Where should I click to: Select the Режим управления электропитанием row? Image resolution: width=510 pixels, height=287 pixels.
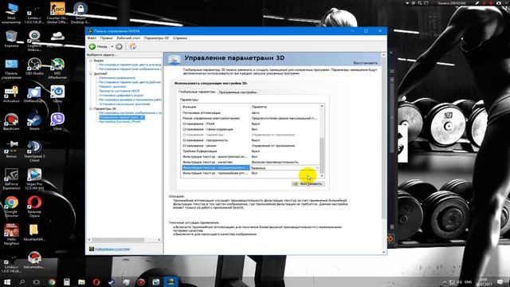pos(250,118)
